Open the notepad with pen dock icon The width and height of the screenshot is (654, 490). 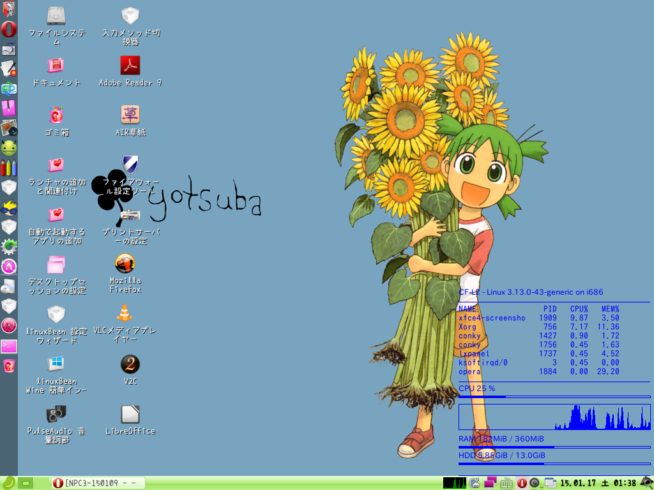[9, 69]
